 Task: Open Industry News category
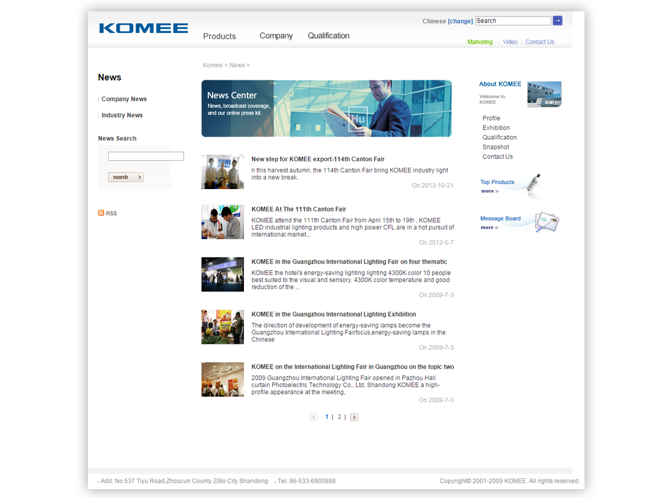point(122,115)
